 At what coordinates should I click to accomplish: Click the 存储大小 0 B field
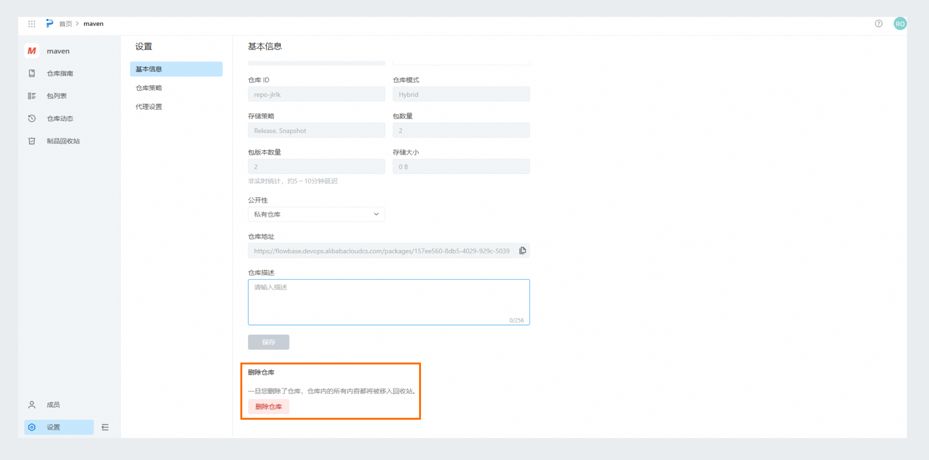tap(461, 167)
